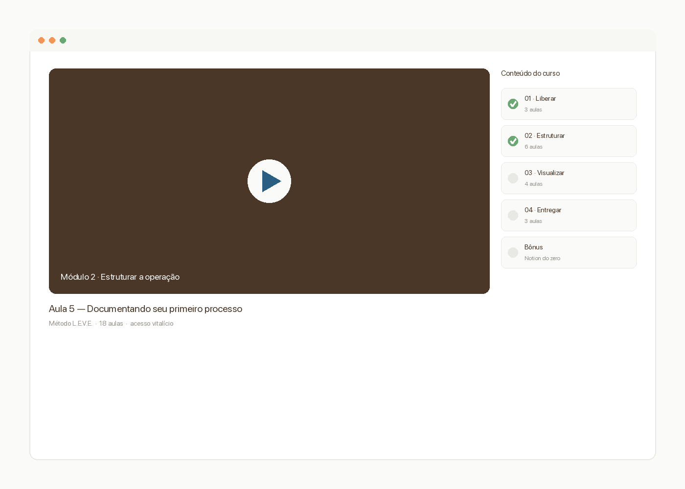Toggle the empty status circle for 03 · Visualizar
Screen dimensions: 685x489
coord(513,178)
